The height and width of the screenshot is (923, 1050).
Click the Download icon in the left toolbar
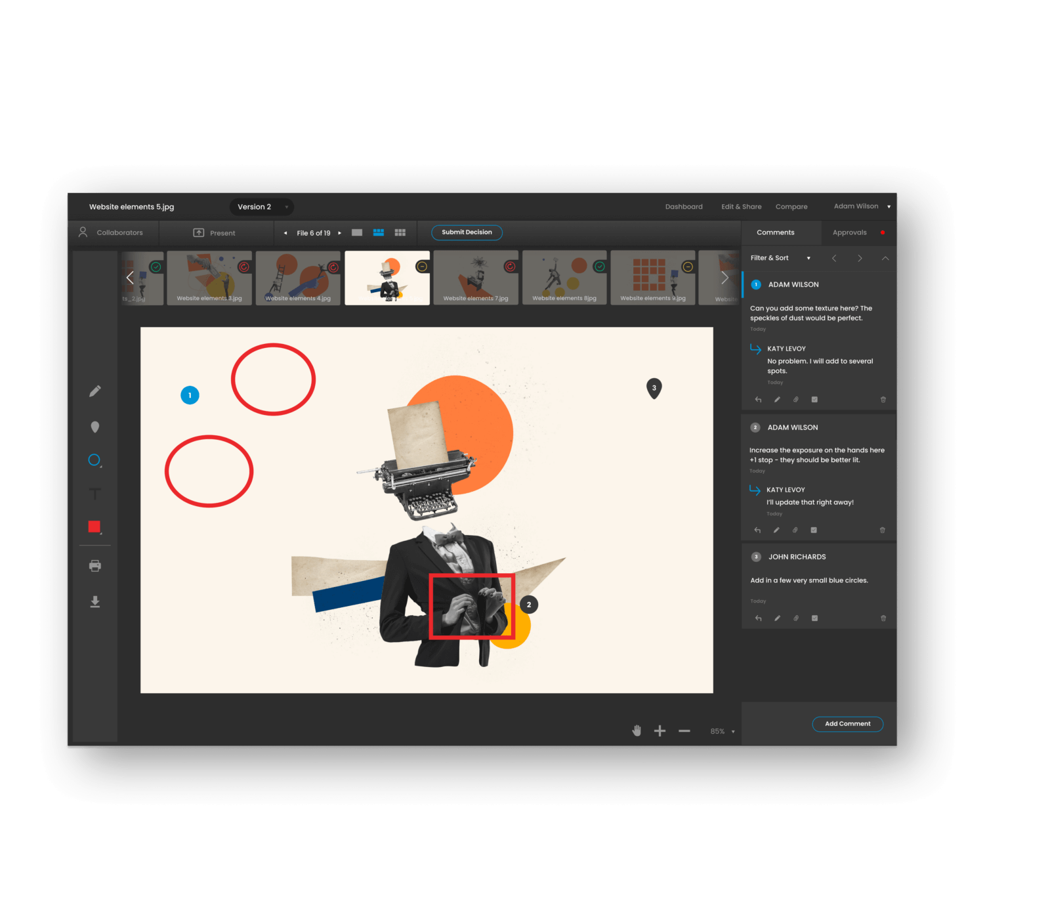pos(95,601)
